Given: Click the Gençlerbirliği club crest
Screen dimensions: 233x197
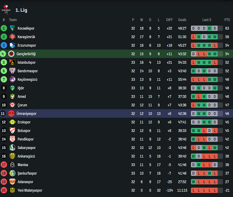Looking at the screenshot, I should pyautogui.click(x=11, y=54).
